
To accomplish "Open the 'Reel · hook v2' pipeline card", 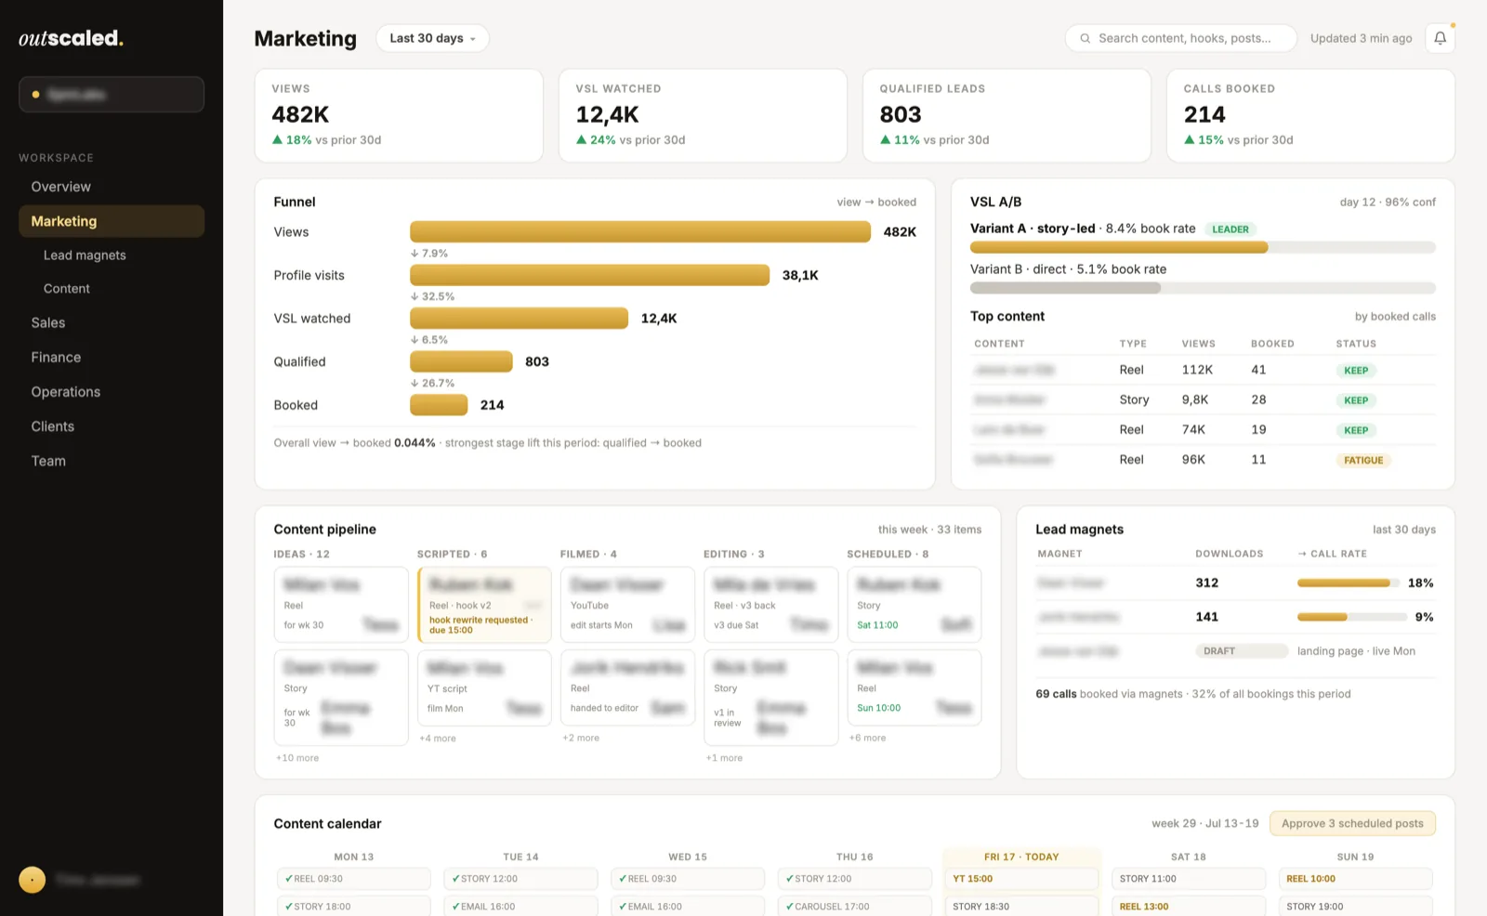I will point(484,605).
